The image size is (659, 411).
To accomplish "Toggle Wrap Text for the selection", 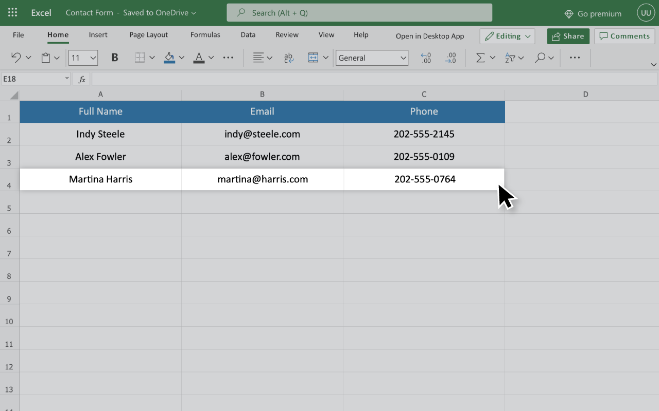I will tap(289, 58).
